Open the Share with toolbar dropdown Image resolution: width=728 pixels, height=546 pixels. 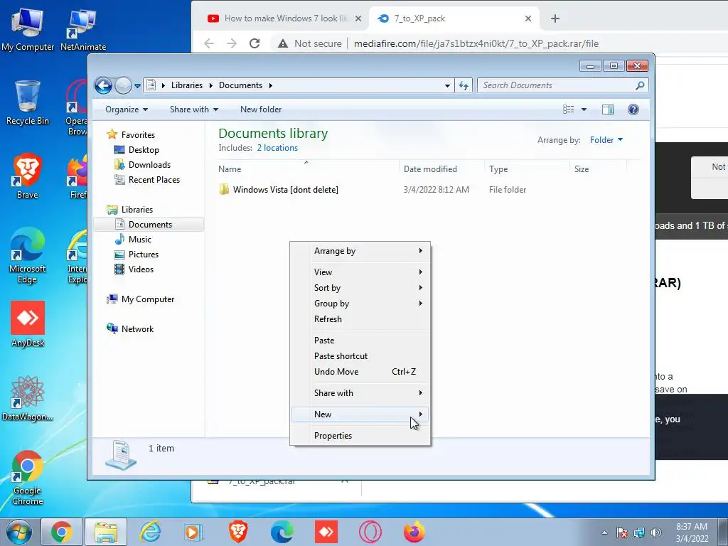[193, 109]
